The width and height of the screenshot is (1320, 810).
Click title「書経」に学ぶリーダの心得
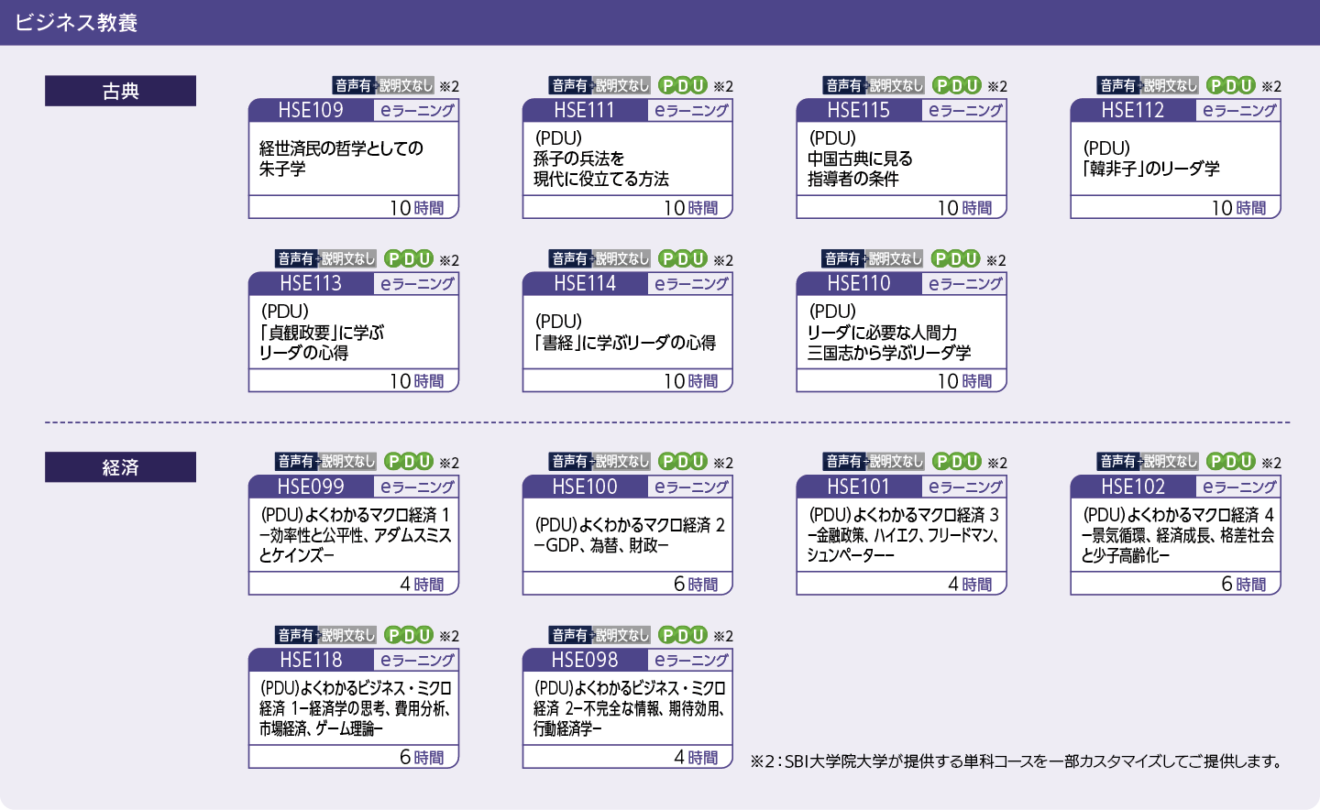click(624, 343)
